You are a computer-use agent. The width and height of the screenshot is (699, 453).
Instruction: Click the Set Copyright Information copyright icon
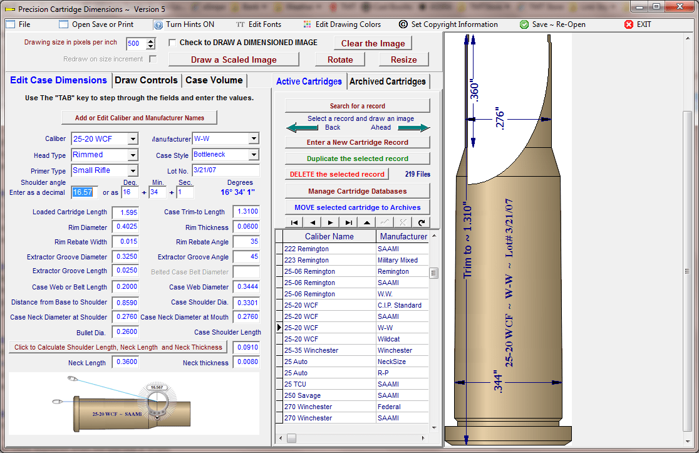point(402,24)
